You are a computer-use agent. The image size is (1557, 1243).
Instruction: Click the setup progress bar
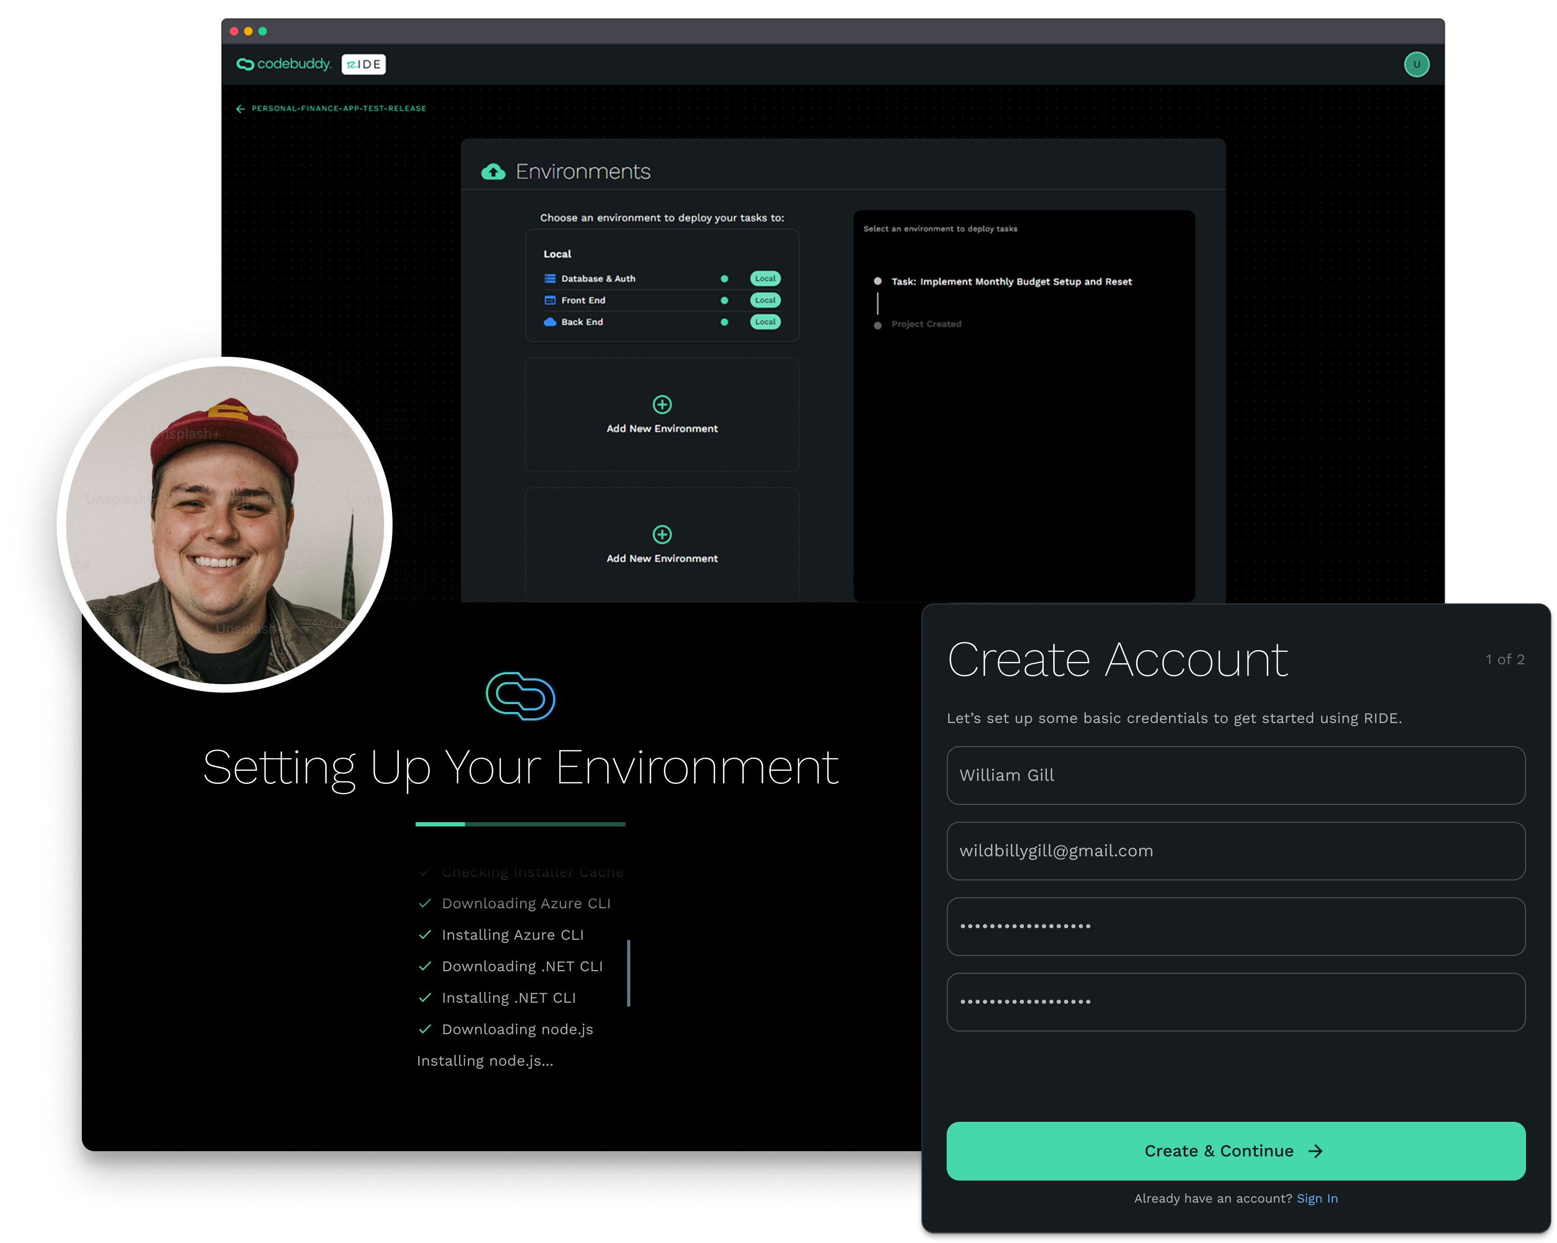coord(520,824)
